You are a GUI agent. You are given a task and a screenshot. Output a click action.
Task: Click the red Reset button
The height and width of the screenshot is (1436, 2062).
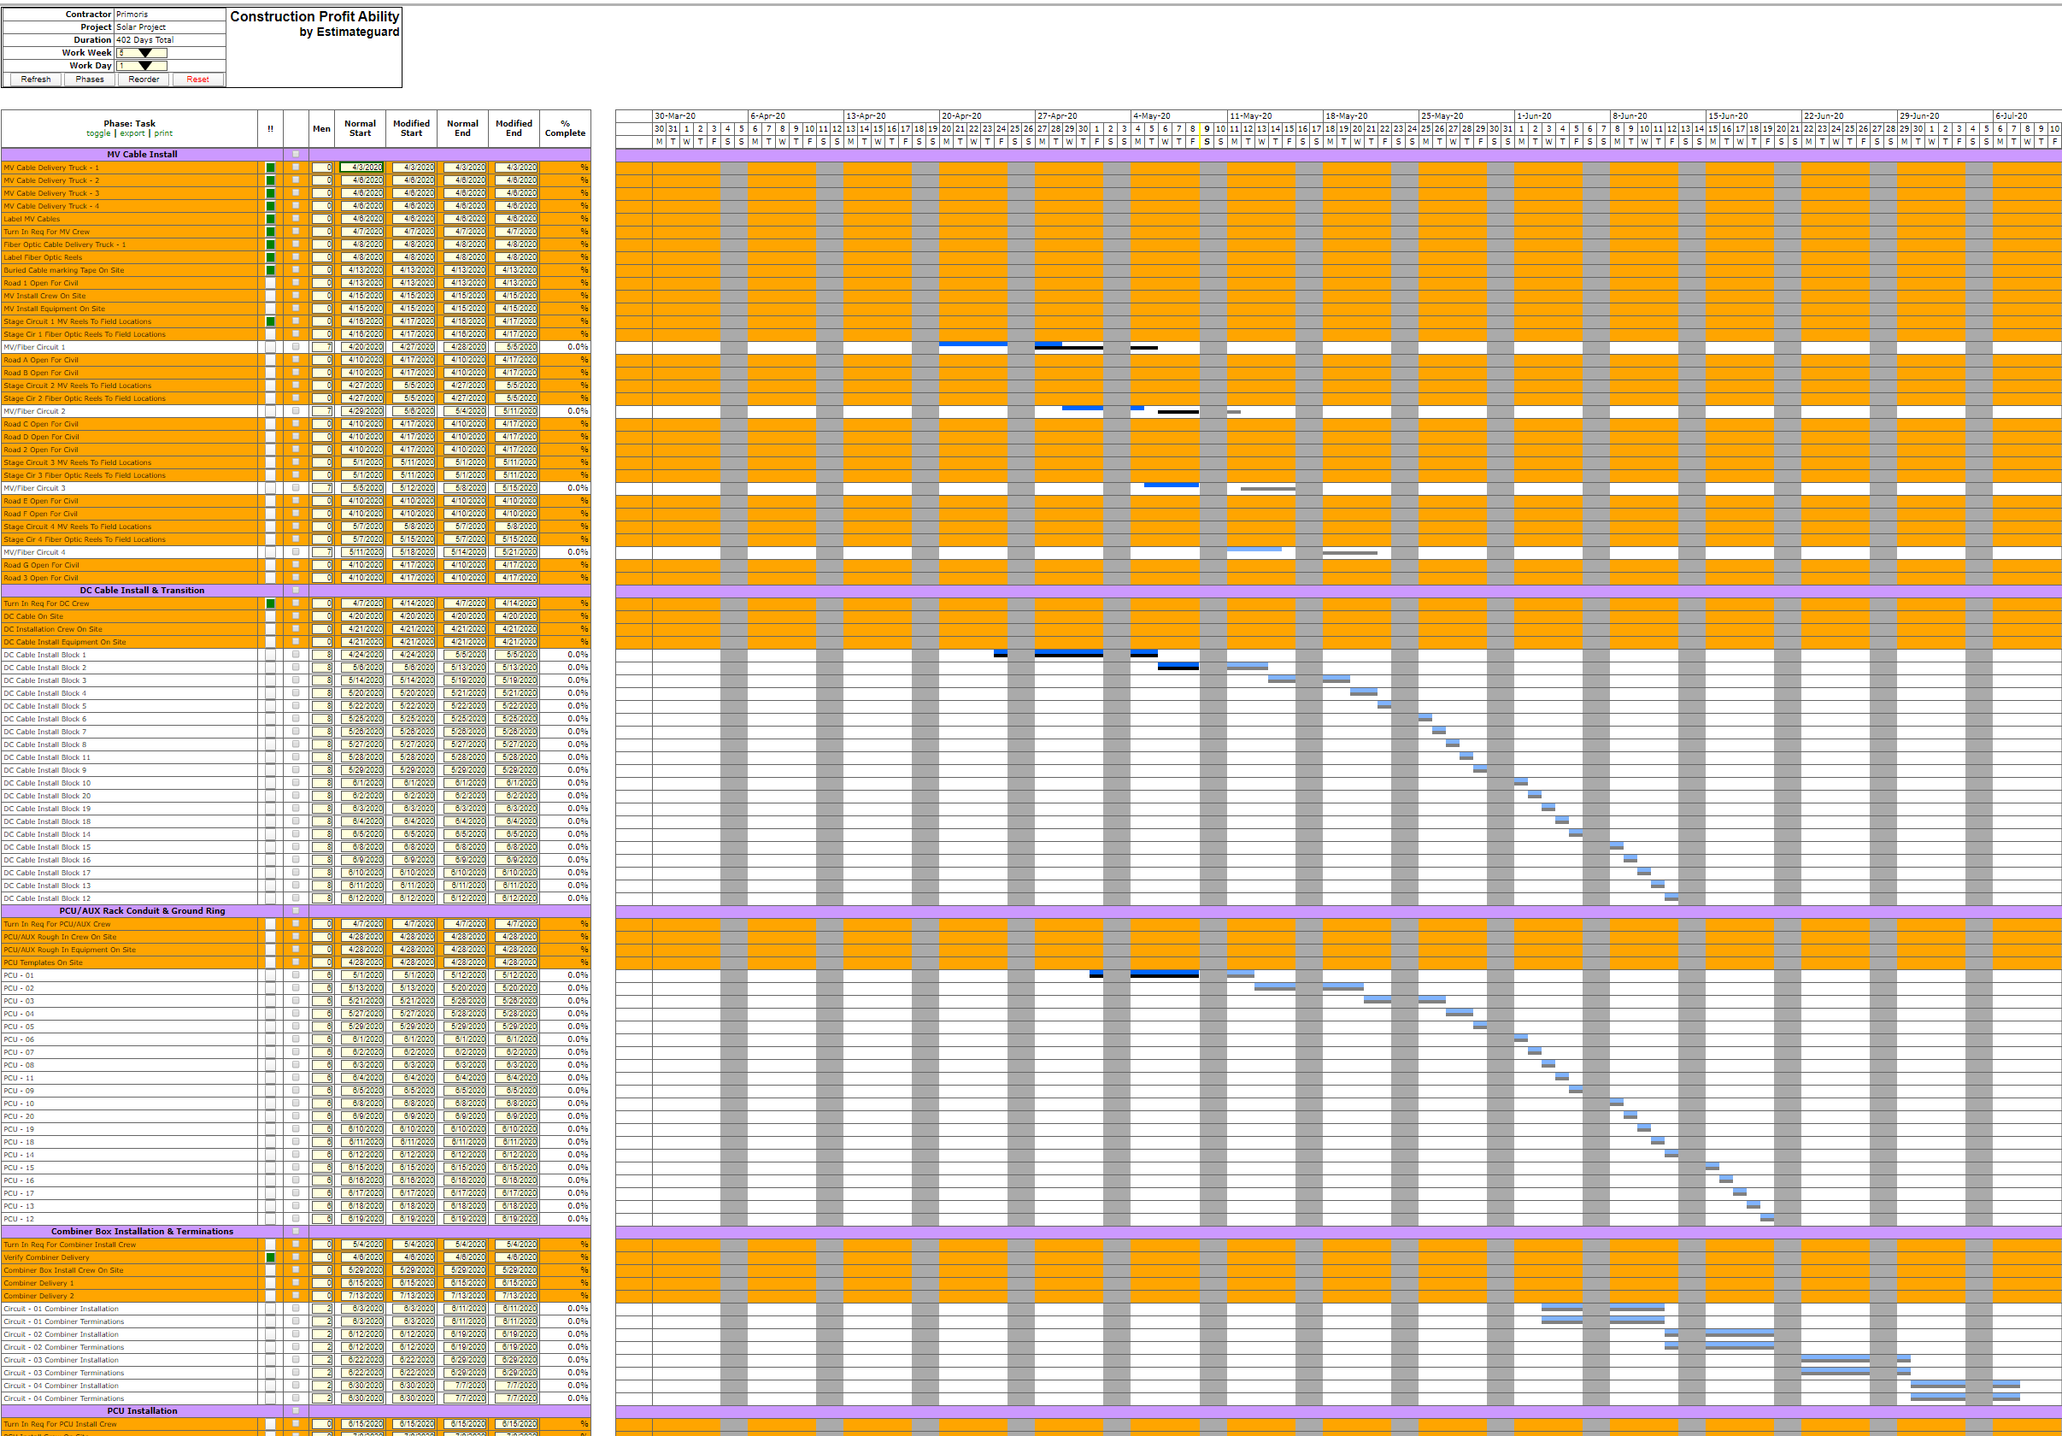[197, 79]
